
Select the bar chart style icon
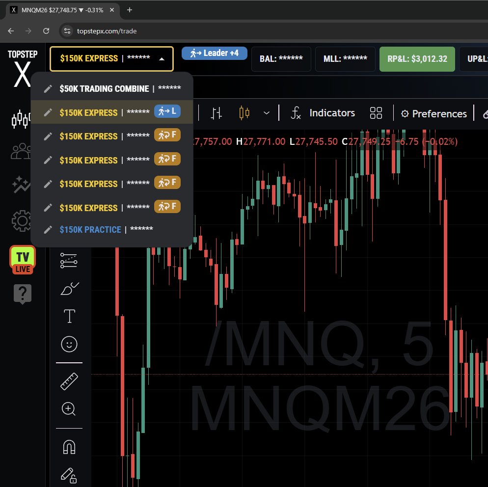pyautogui.click(x=216, y=113)
